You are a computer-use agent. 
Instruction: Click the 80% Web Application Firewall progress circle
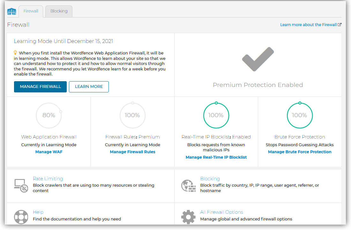click(x=49, y=115)
